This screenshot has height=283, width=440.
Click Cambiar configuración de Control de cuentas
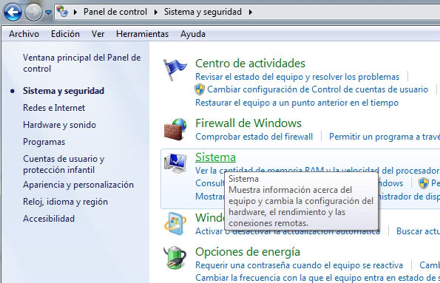[x=318, y=89]
